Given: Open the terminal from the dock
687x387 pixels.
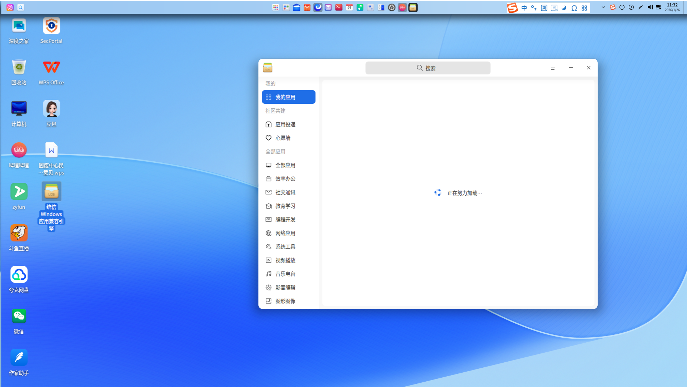Looking at the screenshot, I should 339,8.
